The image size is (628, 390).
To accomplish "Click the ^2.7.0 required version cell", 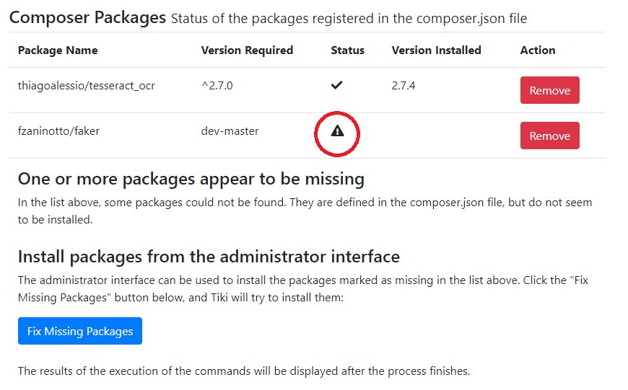I will coord(217,86).
